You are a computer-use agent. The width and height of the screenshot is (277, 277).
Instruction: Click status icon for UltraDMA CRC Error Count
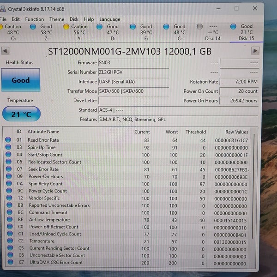click(x=11, y=262)
